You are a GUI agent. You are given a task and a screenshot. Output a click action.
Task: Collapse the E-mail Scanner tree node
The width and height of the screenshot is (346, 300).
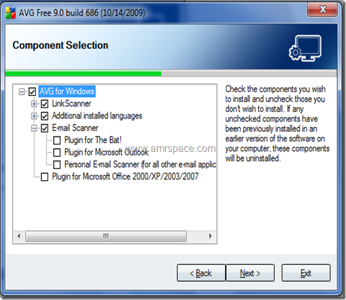pyautogui.click(x=34, y=128)
